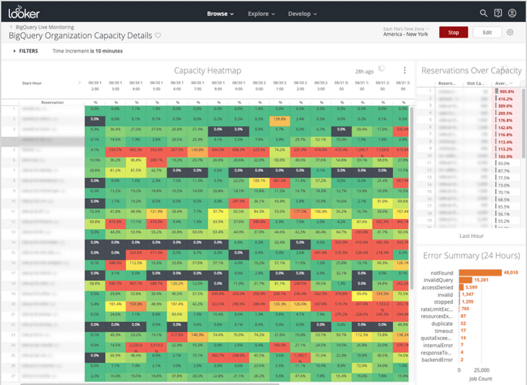This screenshot has width=527, height=385.
Task: Expand breadcrumb chevron before BigQuery Live Monitoring
Action: [11, 26]
